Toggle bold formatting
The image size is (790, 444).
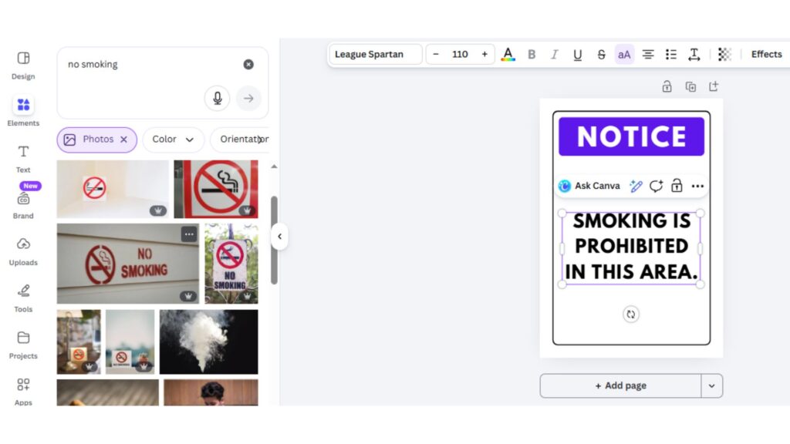click(532, 54)
